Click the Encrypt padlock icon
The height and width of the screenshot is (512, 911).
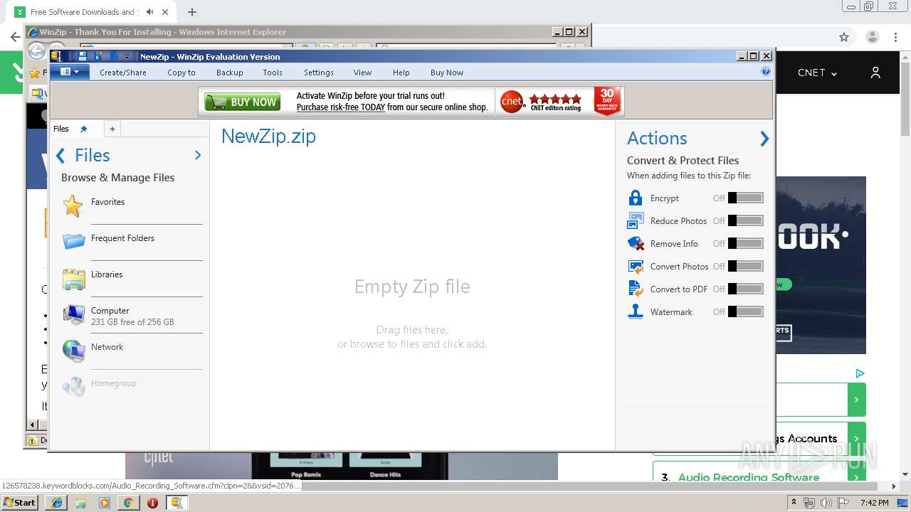pyautogui.click(x=636, y=198)
